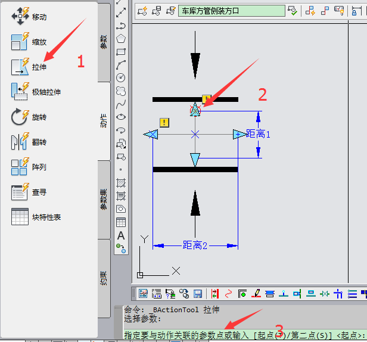The width and height of the screenshot is (367, 342).
Task: Select the Arc draw tool
Action: (121, 64)
